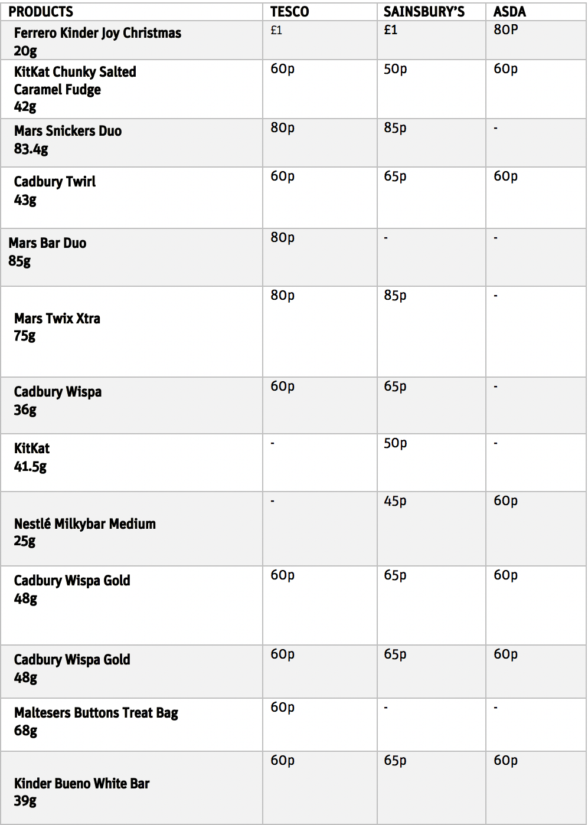Click the Mars Bar Duo 85g cell
This screenshot has height=825, width=588.
click(x=131, y=257)
